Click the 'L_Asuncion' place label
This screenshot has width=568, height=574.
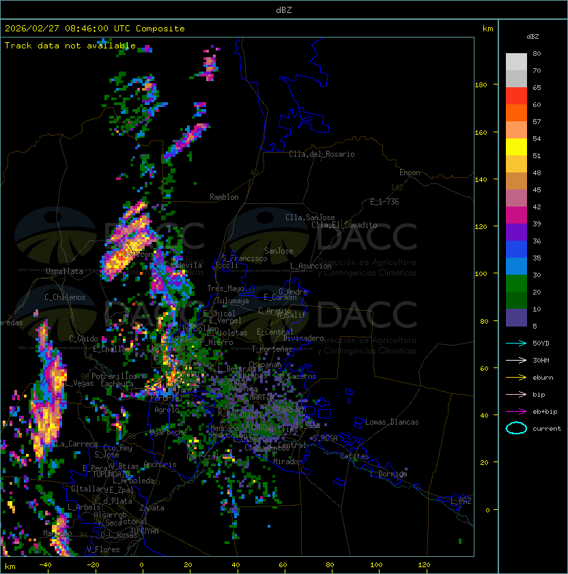click(311, 266)
